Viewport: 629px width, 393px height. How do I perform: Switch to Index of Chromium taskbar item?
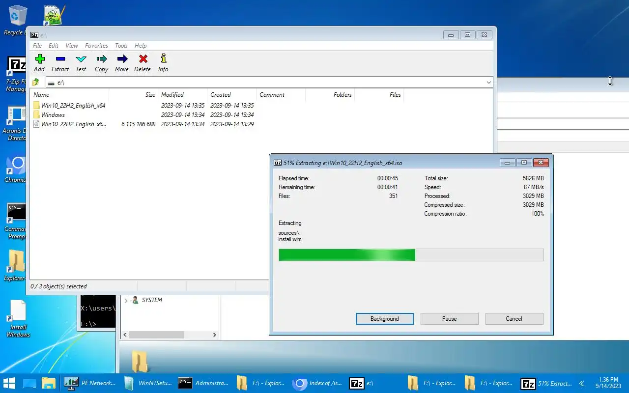click(x=317, y=383)
